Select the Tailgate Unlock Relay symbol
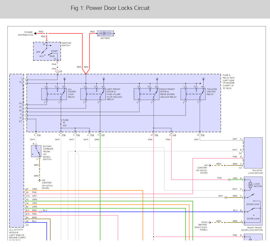 (x=193, y=94)
